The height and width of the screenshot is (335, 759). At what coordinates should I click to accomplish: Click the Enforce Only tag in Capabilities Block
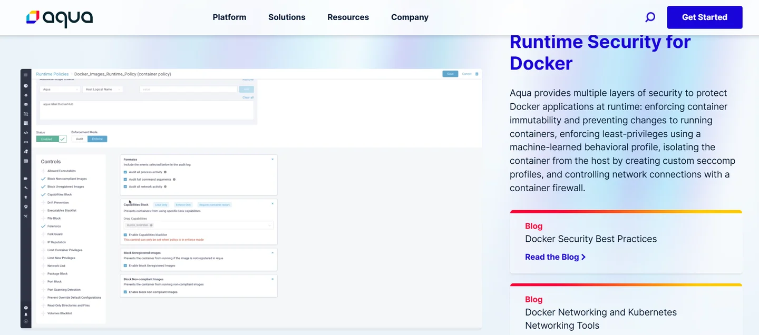183,205
